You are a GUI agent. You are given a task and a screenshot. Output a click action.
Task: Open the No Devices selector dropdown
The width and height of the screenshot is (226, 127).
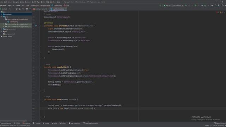[178, 6]
